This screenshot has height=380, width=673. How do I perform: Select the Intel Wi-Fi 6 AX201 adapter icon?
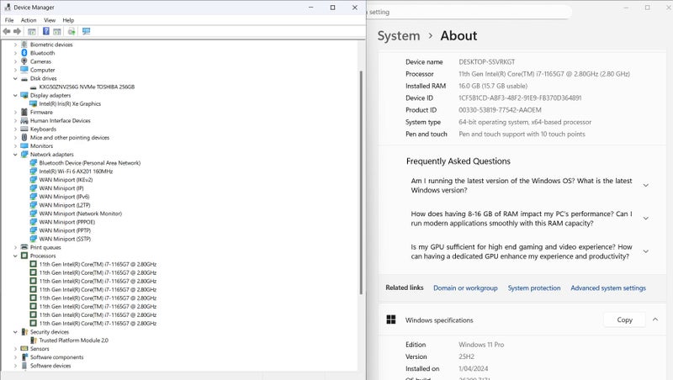(34, 171)
